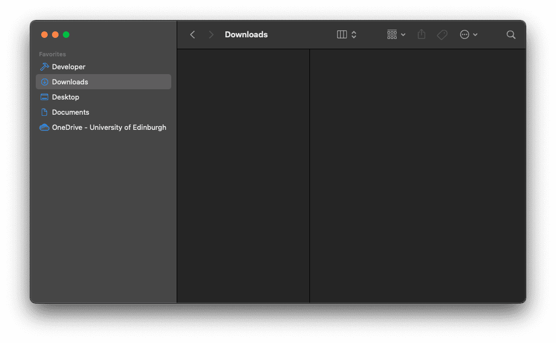Click the Back chevron in toolbar
Viewport: 556px width, 343px height.
click(192, 35)
